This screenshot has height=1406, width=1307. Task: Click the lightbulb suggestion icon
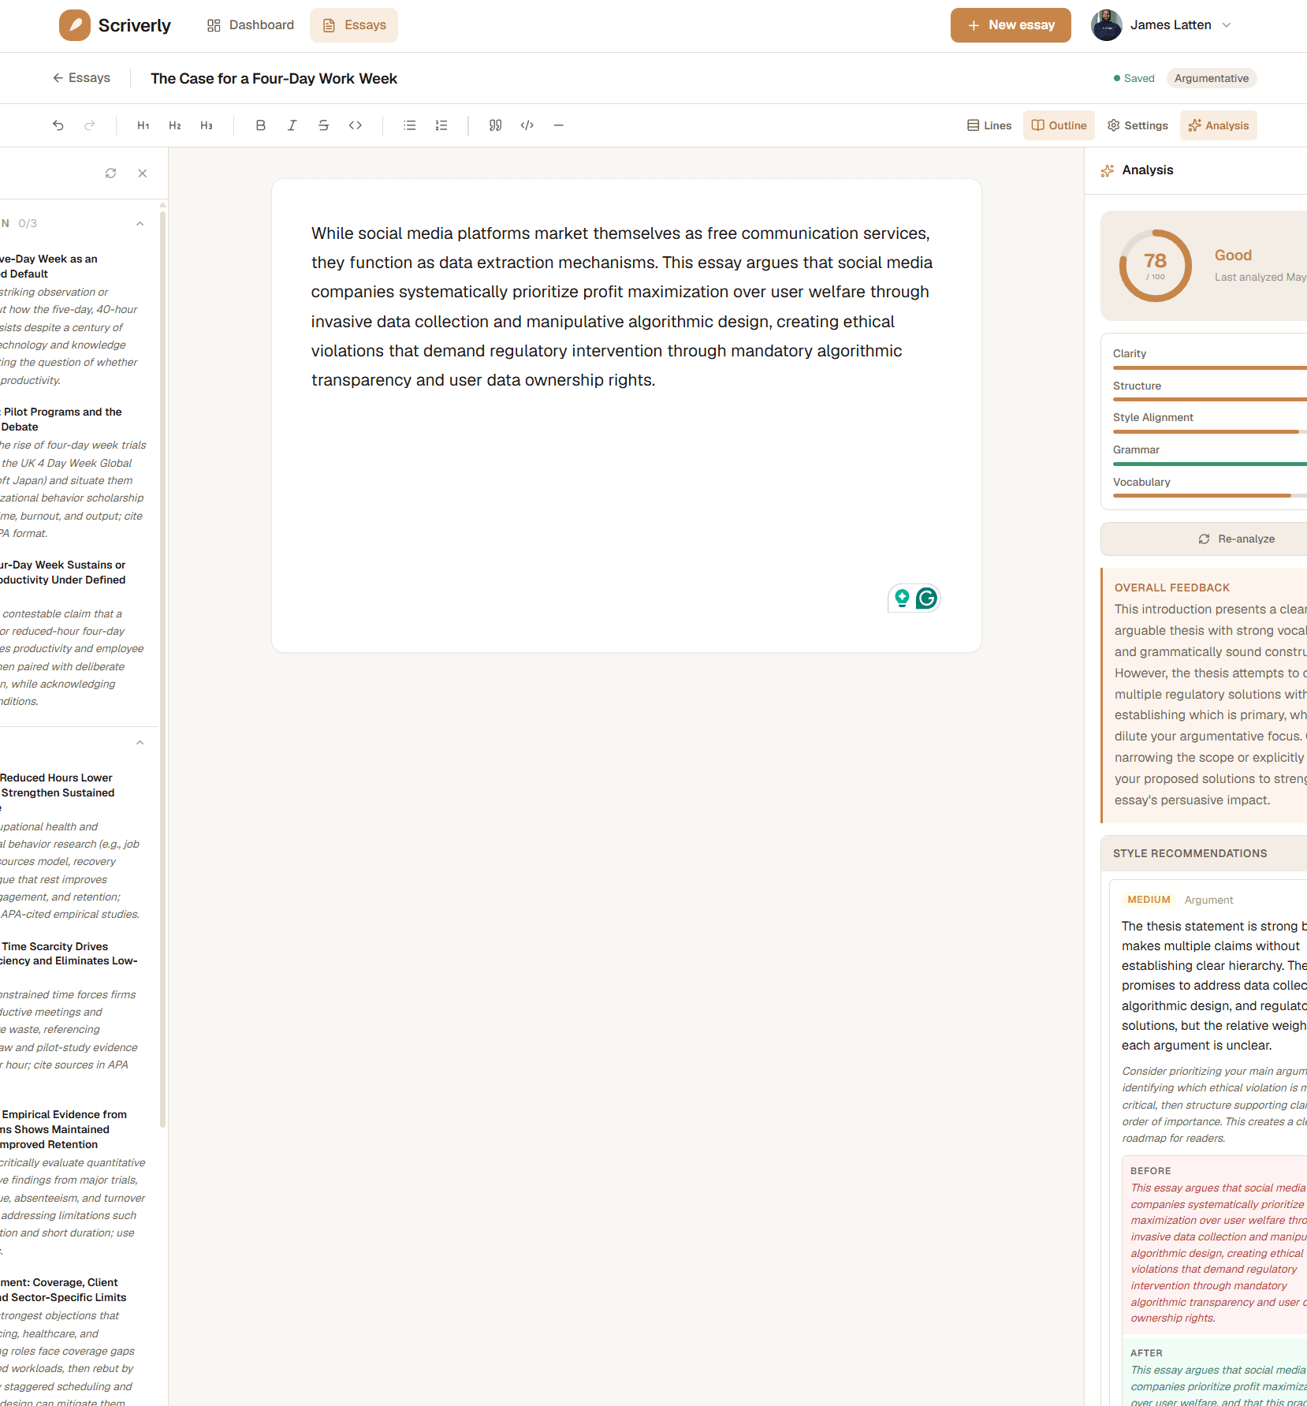tap(902, 599)
